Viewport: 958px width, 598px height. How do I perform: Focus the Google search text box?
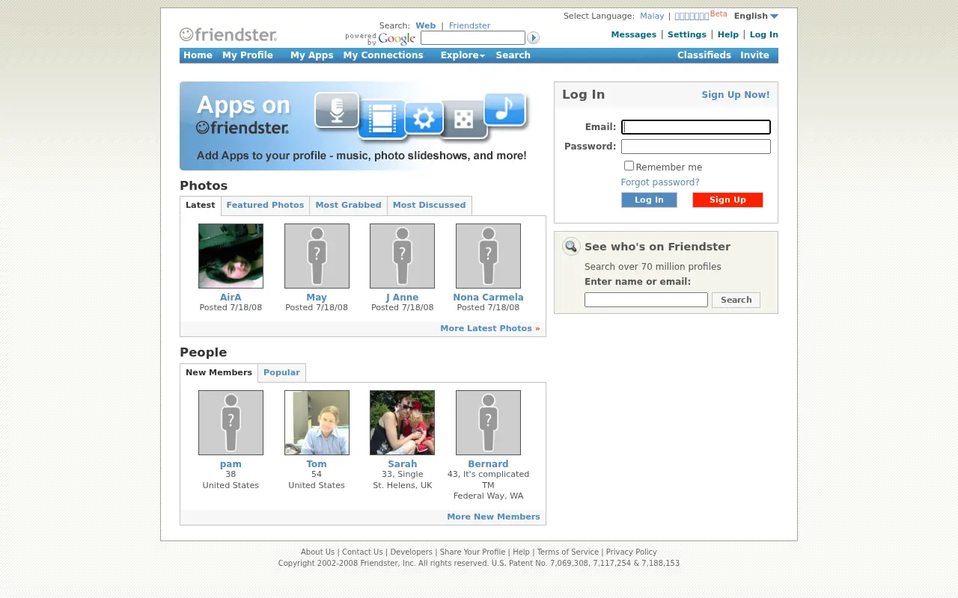pyautogui.click(x=473, y=37)
